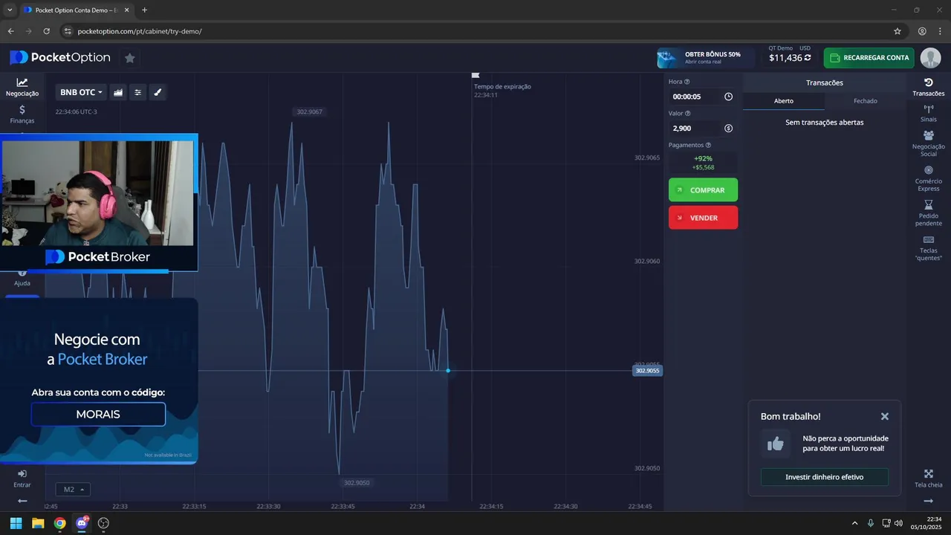Open the Negociação Social panel
Viewport: 951px width, 535px height.
point(928,143)
